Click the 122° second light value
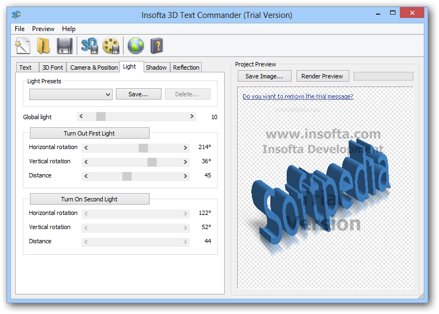 pos(205,213)
